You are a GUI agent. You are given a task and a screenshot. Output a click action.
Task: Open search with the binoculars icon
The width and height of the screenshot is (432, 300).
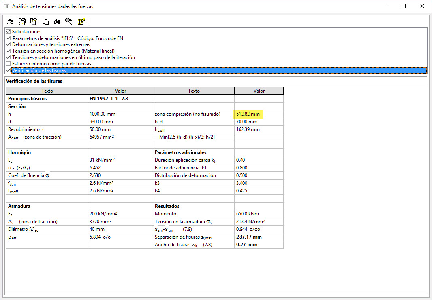(x=58, y=21)
